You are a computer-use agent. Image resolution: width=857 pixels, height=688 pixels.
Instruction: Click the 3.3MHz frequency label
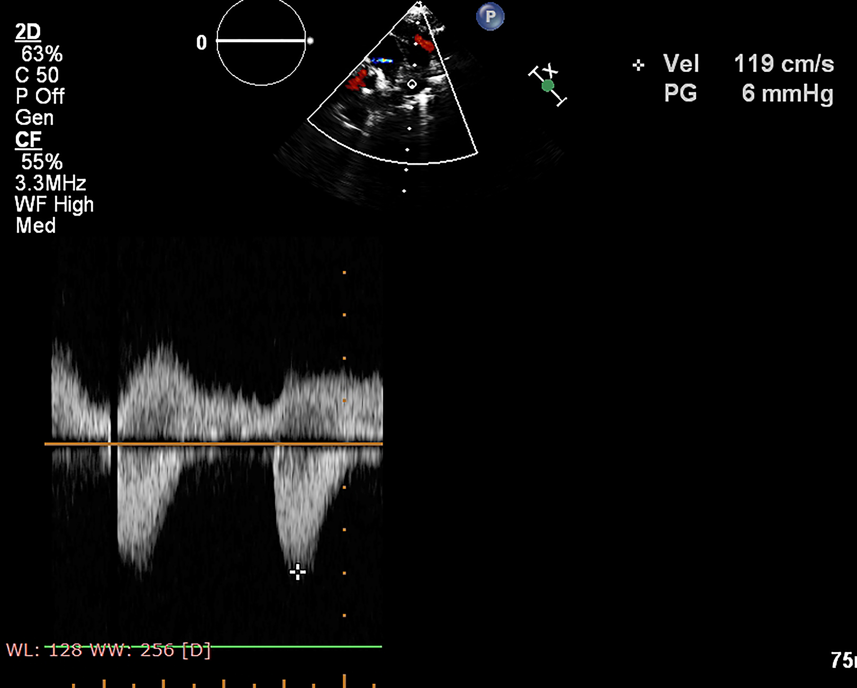[50, 183]
